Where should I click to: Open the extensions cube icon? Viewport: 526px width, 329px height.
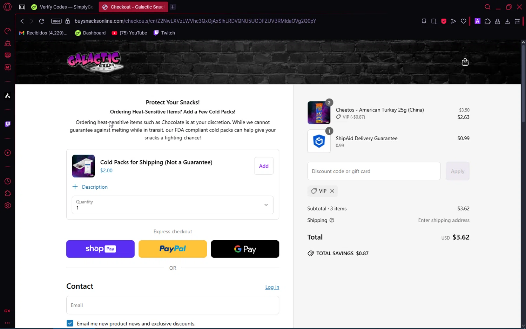coord(487,21)
